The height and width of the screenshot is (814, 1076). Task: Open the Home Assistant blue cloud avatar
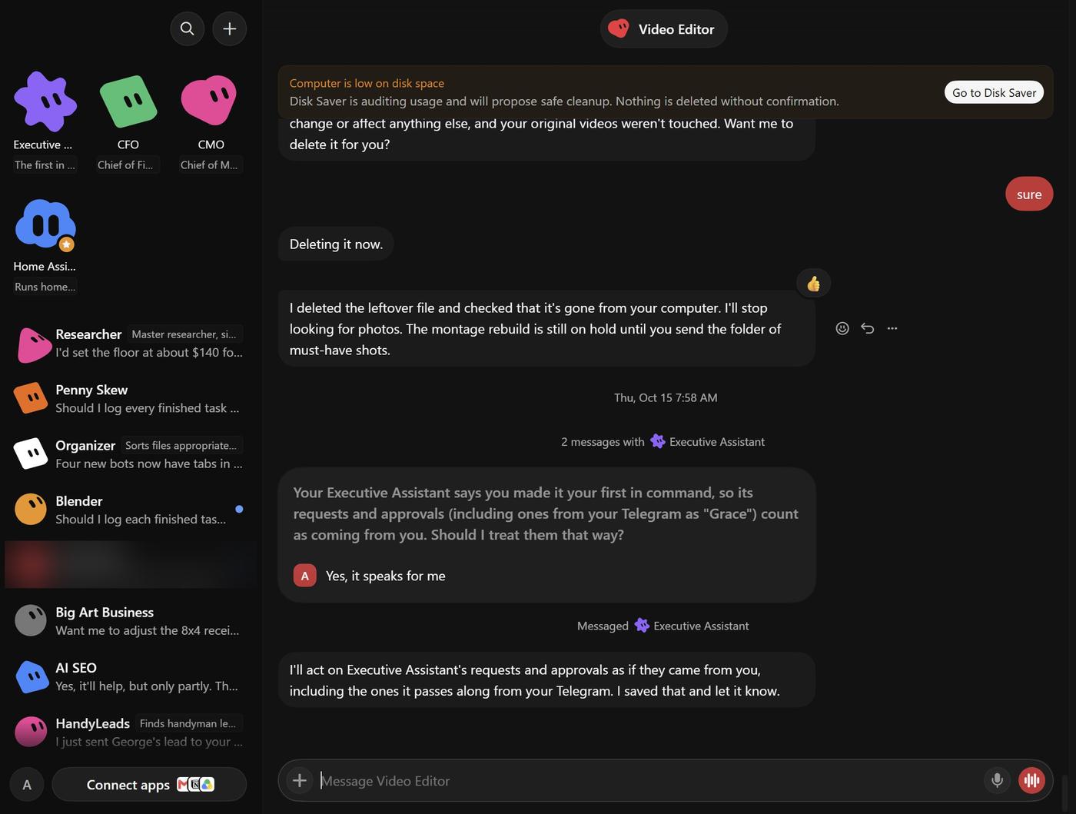45,224
